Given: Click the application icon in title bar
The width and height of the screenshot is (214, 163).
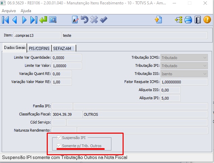Looking at the screenshot, I should click(x=3, y=3).
